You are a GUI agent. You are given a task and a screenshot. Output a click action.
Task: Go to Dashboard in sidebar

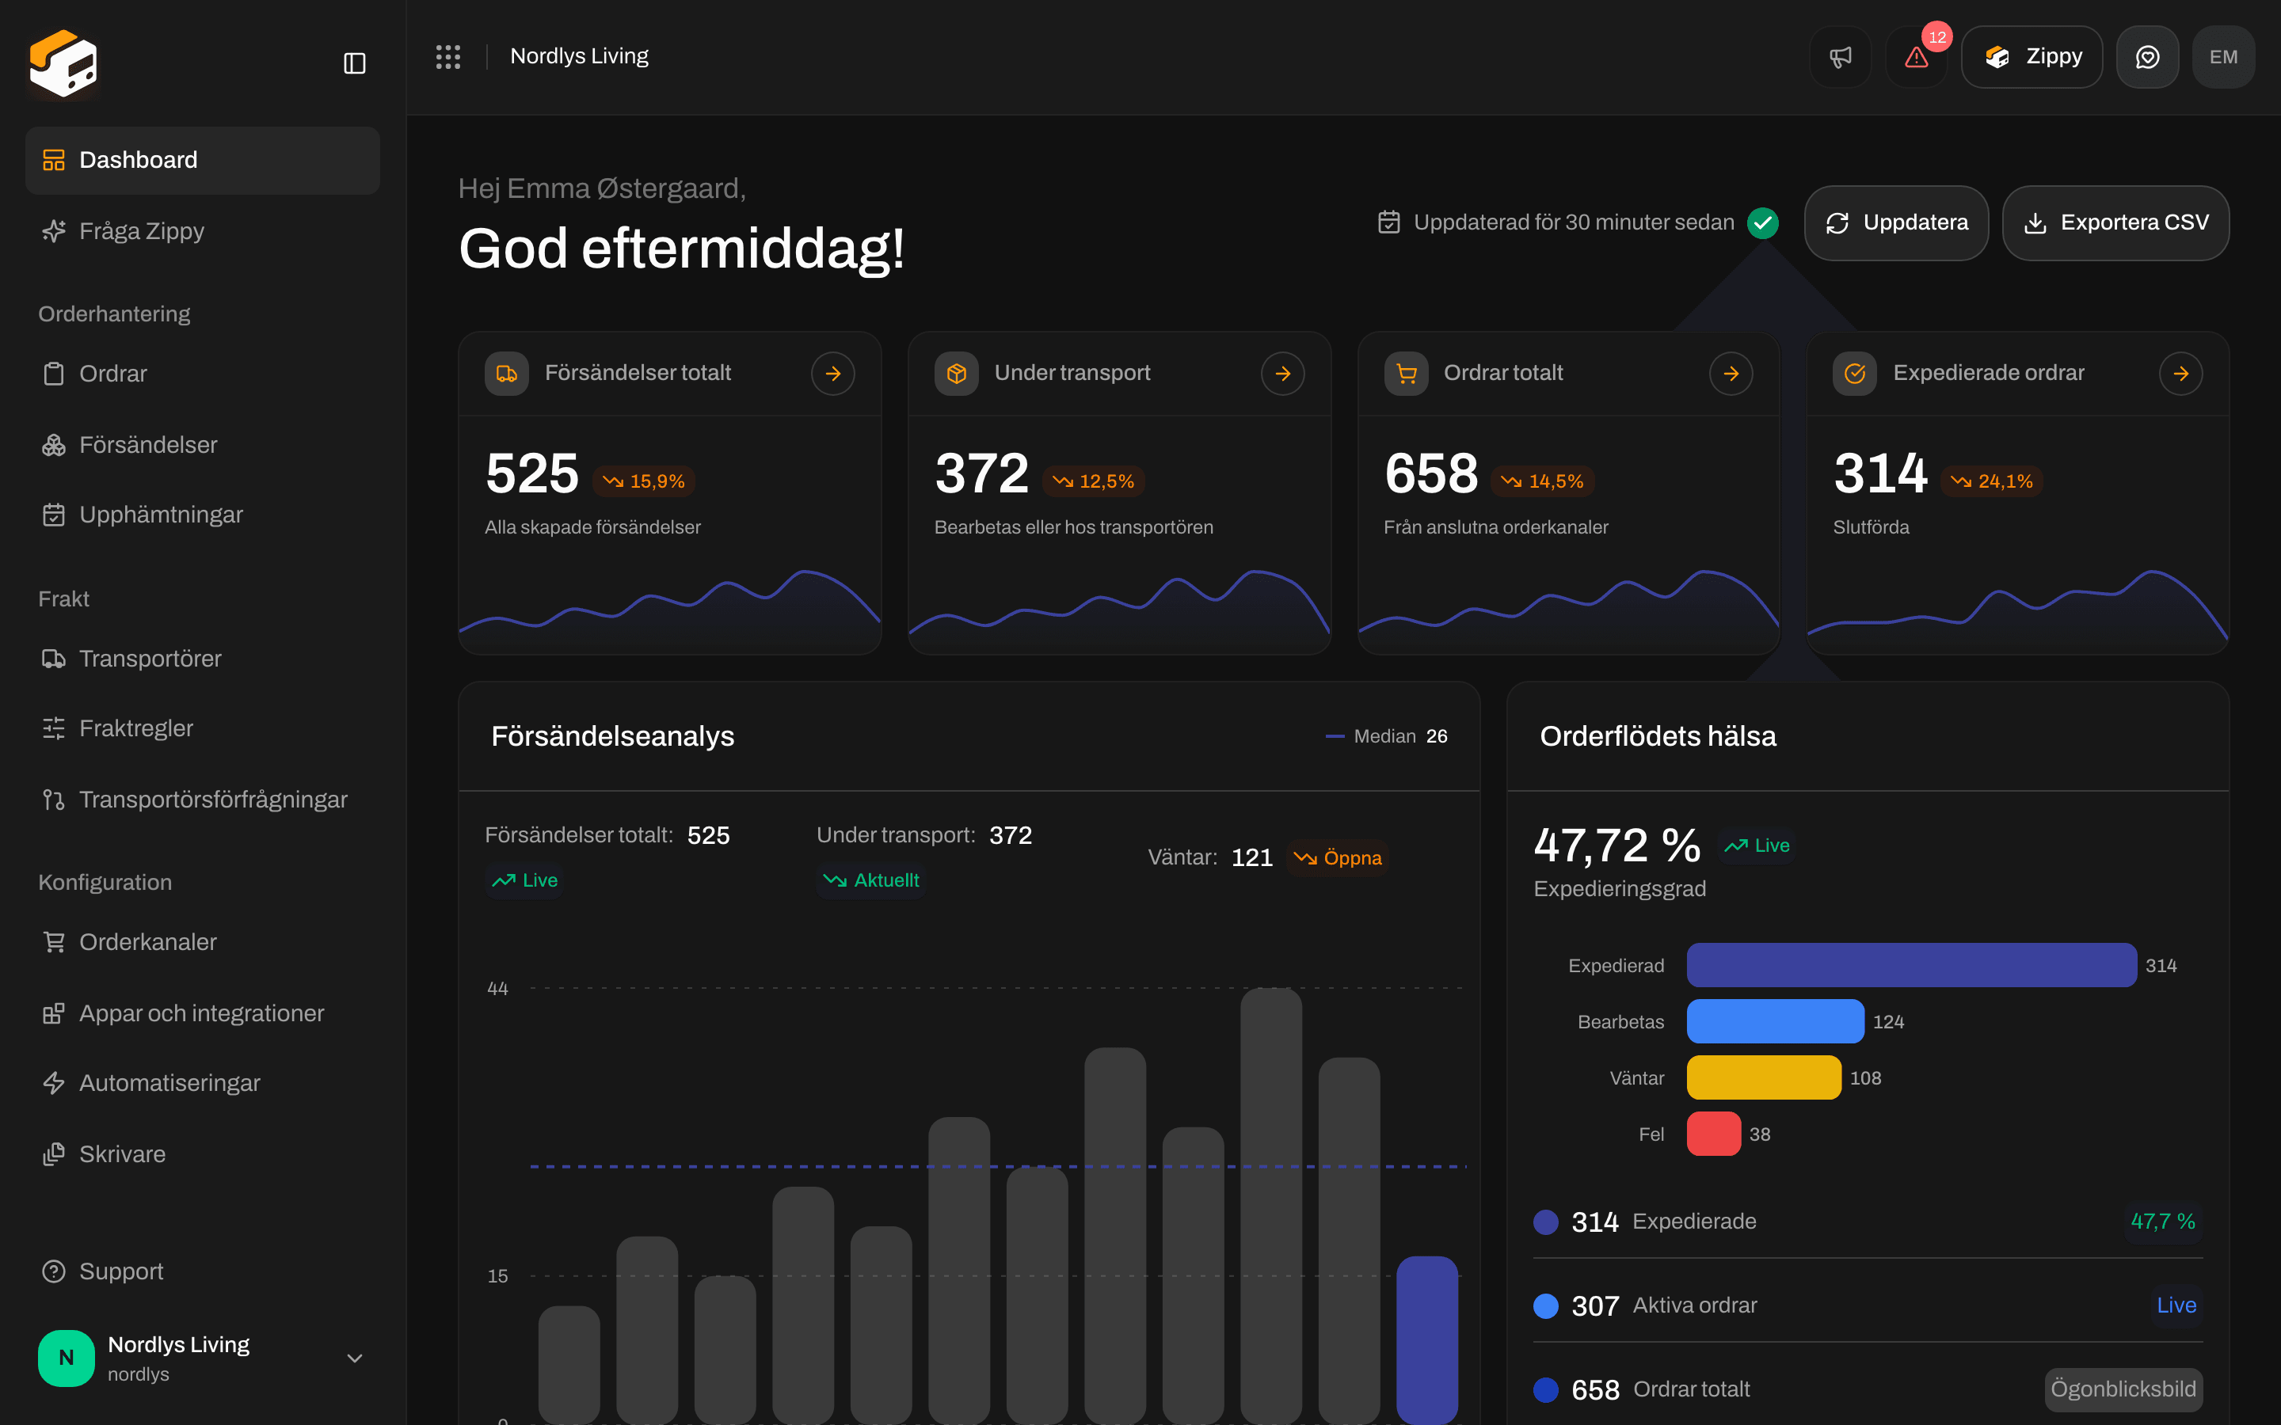coord(203,160)
